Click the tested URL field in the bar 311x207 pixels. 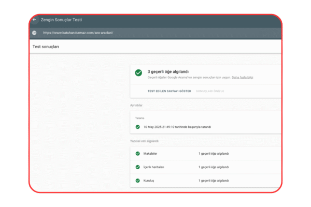click(78, 33)
